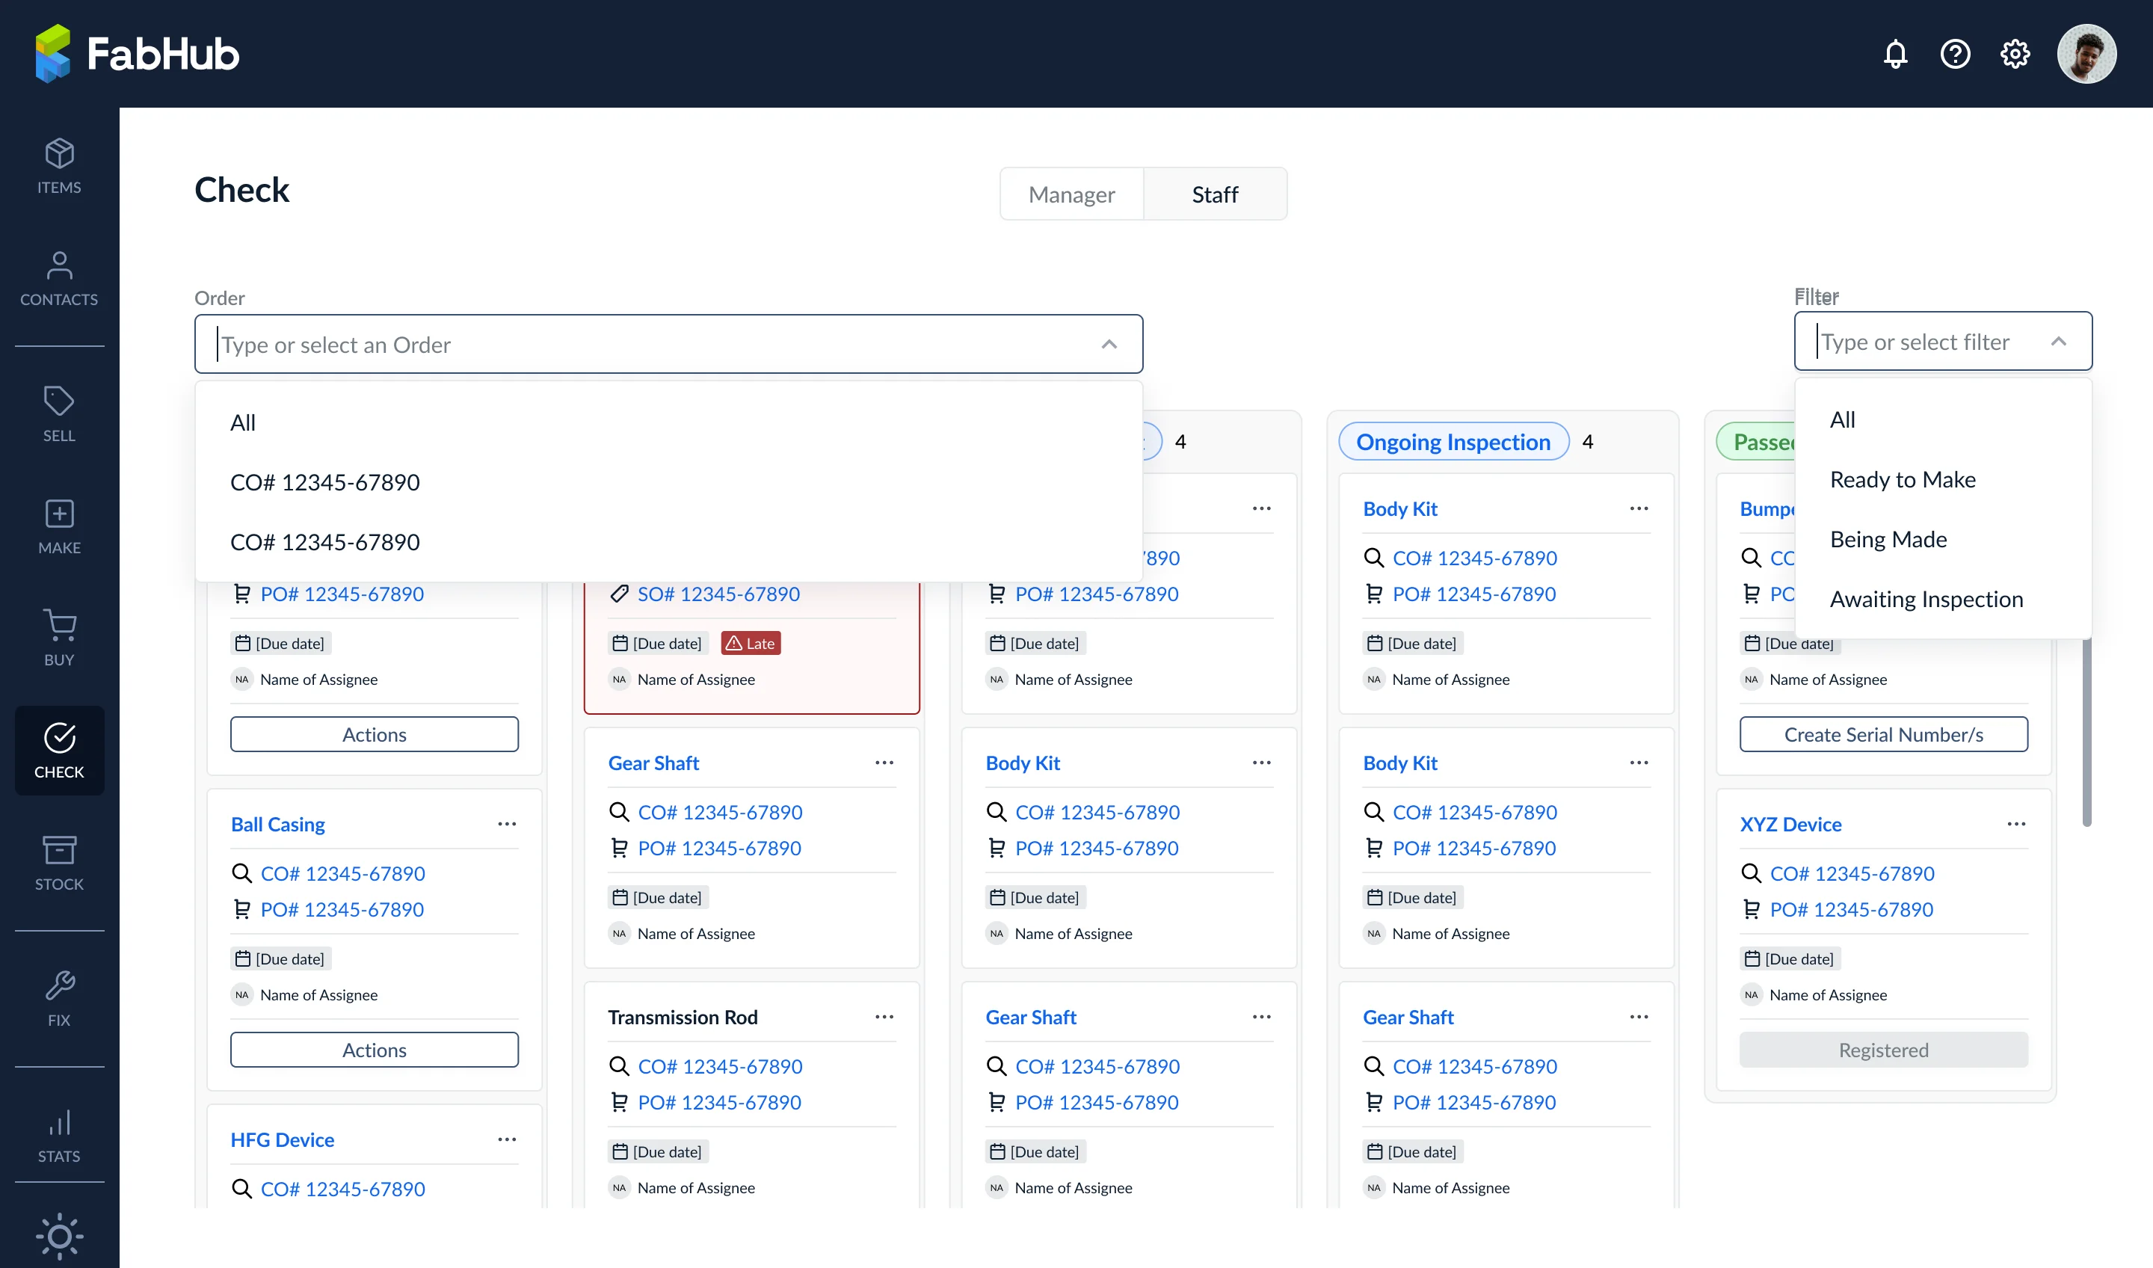This screenshot has width=2153, height=1268.
Task: Open PO# link on XYZ Device card
Action: [1852, 909]
